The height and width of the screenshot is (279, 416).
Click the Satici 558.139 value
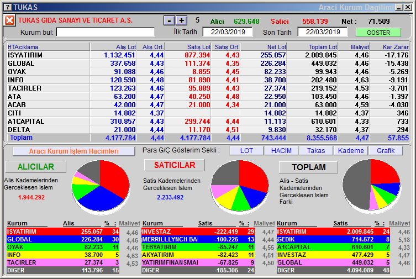point(315,21)
